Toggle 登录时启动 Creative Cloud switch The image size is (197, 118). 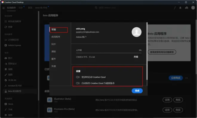pos(78,77)
